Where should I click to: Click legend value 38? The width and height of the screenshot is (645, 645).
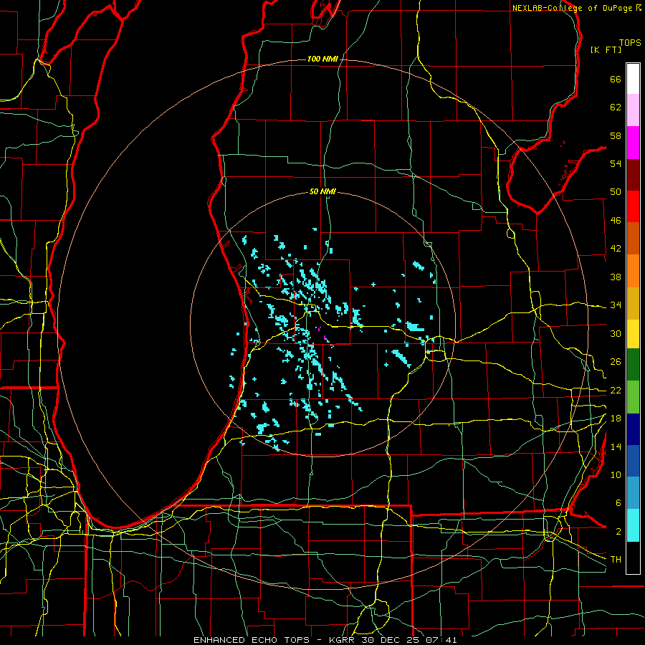click(x=616, y=277)
